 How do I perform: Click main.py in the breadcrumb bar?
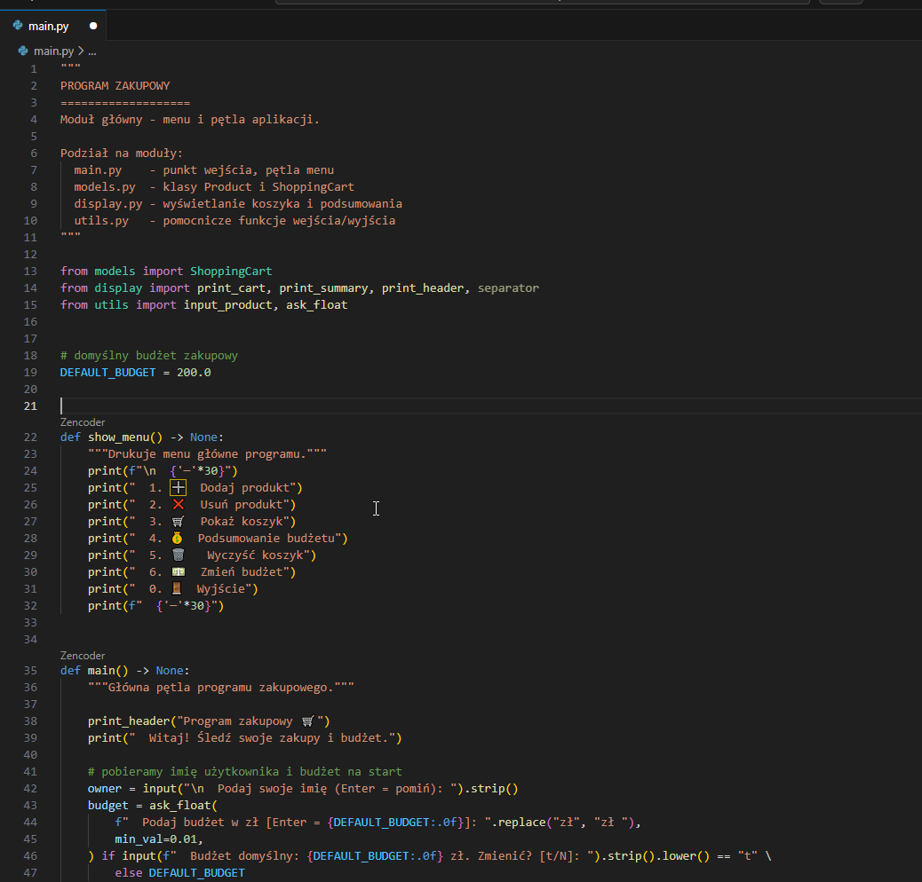click(53, 51)
